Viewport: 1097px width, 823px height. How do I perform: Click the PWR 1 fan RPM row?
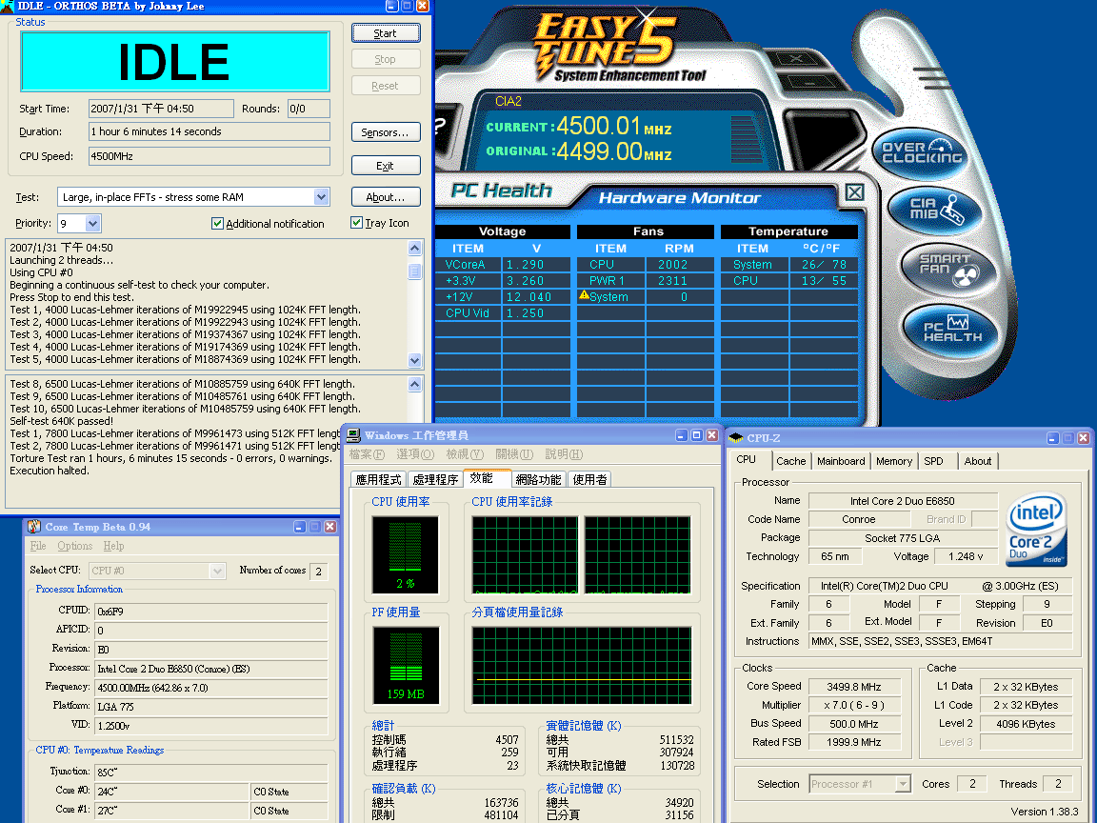pos(645,281)
